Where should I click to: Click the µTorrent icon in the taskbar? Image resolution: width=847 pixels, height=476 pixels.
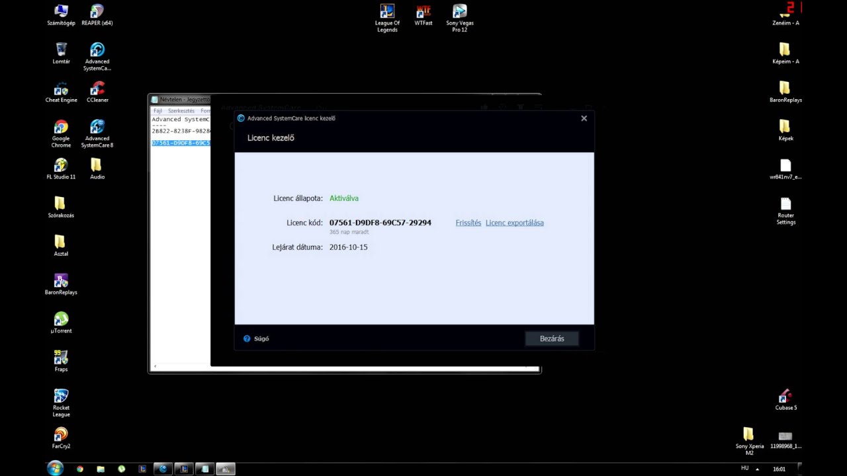122,469
